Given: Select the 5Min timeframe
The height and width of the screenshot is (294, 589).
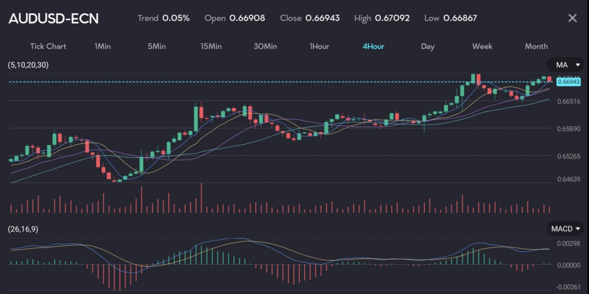Looking at the screenshot, I should pyautogui.click(x=156, y=47).
